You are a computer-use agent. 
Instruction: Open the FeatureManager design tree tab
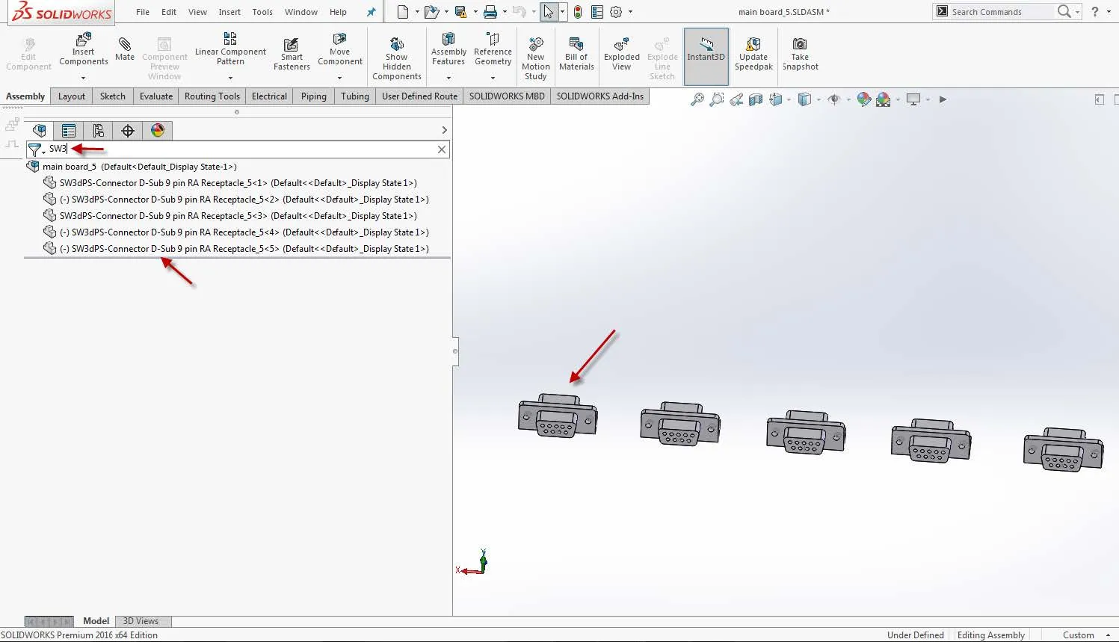(40, 131)
